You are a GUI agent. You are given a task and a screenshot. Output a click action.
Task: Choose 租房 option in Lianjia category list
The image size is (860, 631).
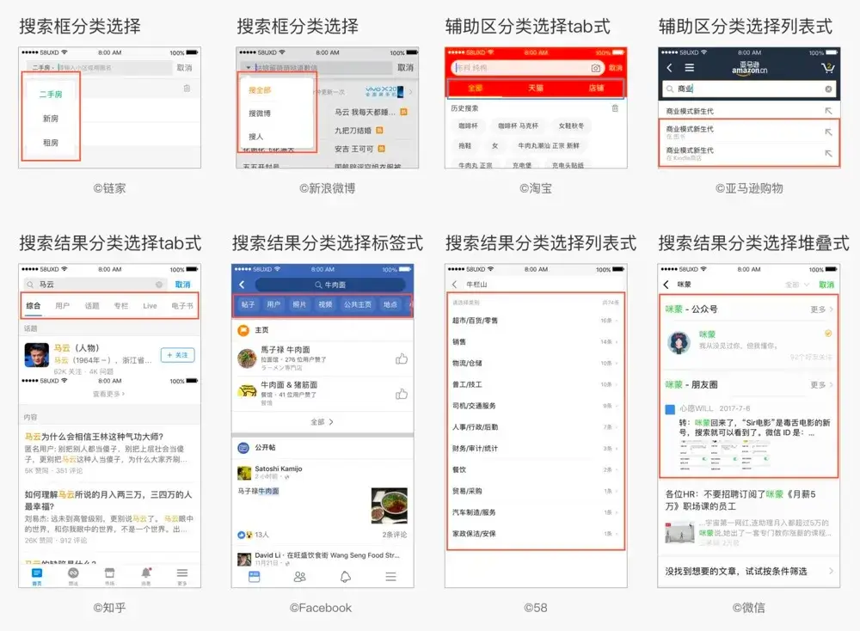(x=51, y=143)
